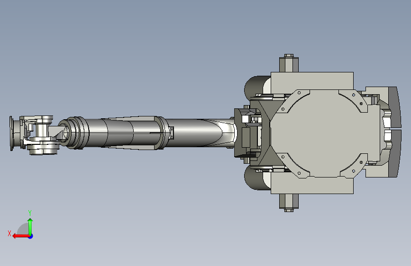Viewport: 411px width, 266px height.
Task: Select the long cylindrical forearm of the robot
Action: tap(147, 133)
